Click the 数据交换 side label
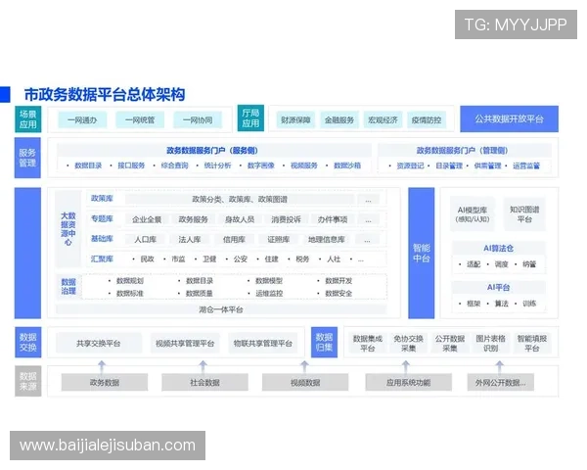The image size is (587, 470). click(28, 342)
